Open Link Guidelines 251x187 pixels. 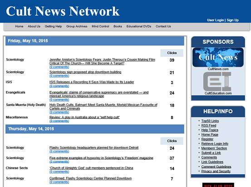tap(212, 162)
